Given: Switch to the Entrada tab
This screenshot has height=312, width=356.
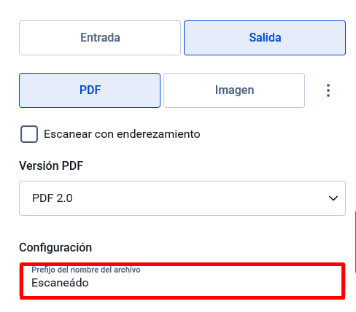Looking at the screenshot, I should (100, 38).
